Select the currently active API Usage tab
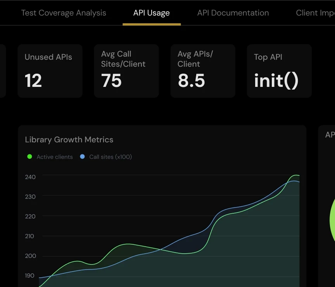 (152, 12)
